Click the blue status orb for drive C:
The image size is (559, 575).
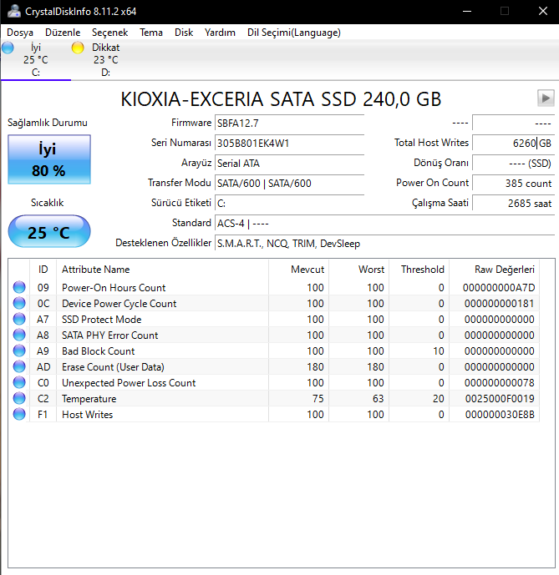[8, 48]
